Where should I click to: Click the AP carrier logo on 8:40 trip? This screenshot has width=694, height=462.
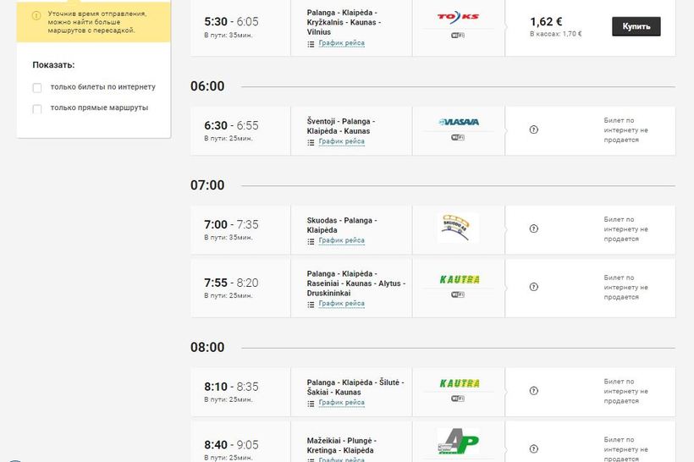[x=458, y=442]
